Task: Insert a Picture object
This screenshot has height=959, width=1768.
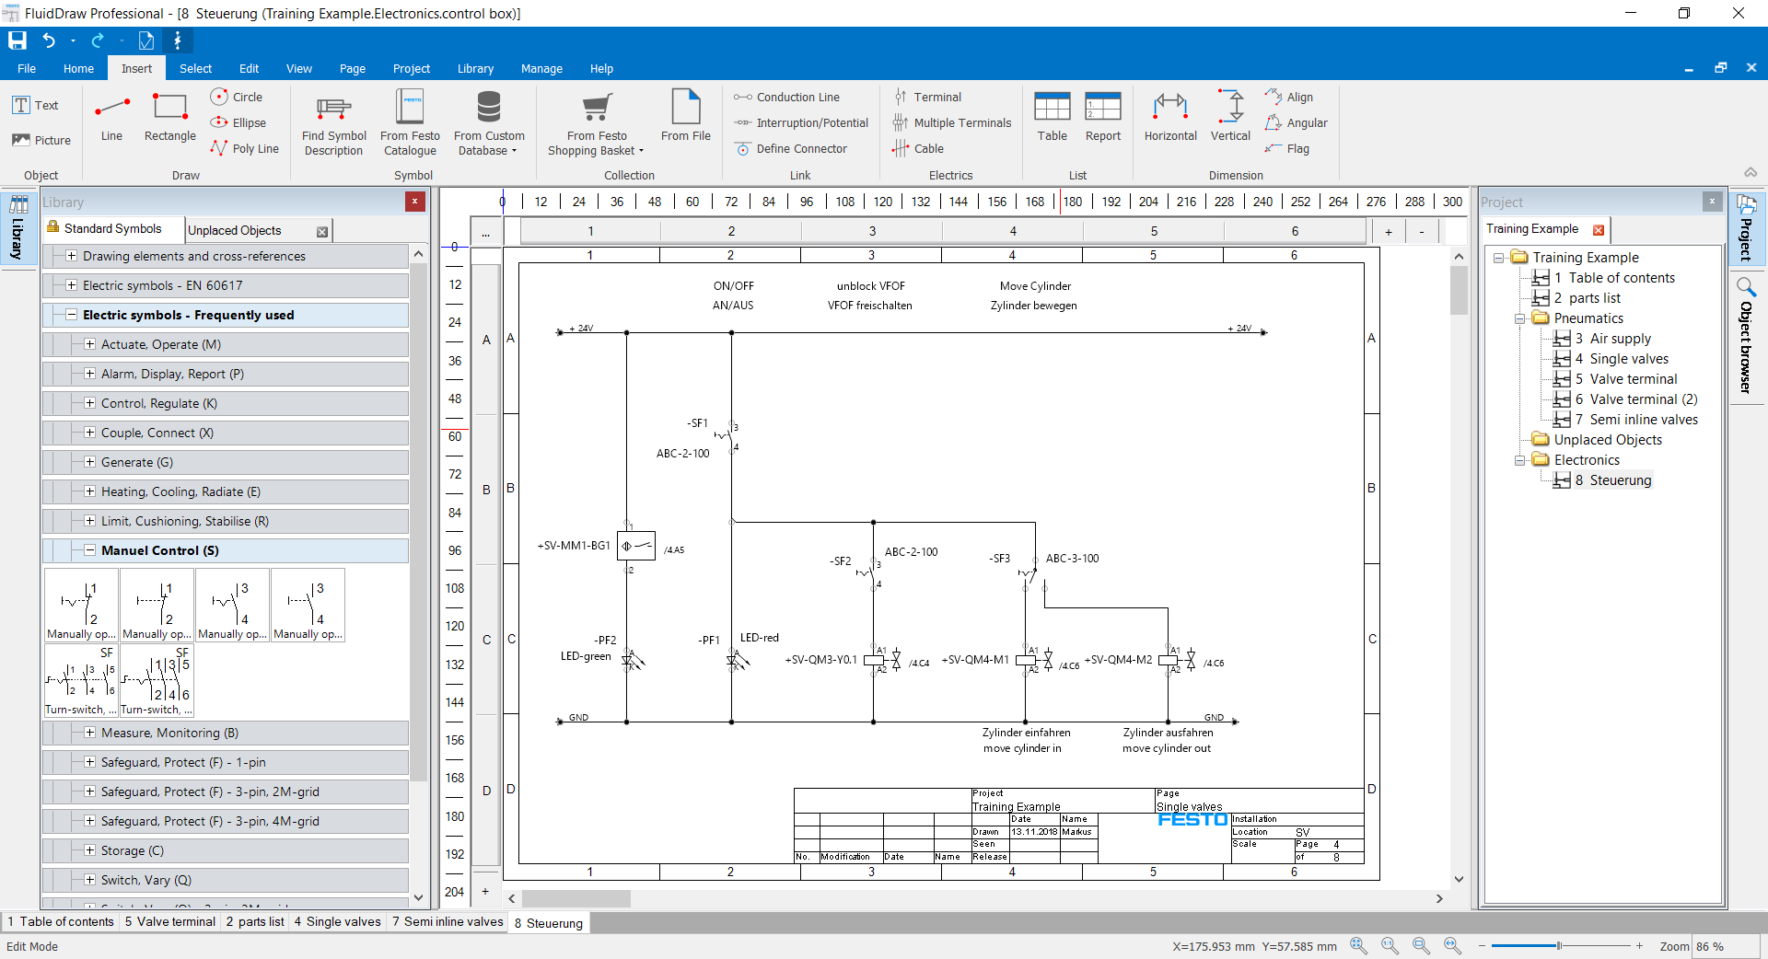Action: point(41,140)
